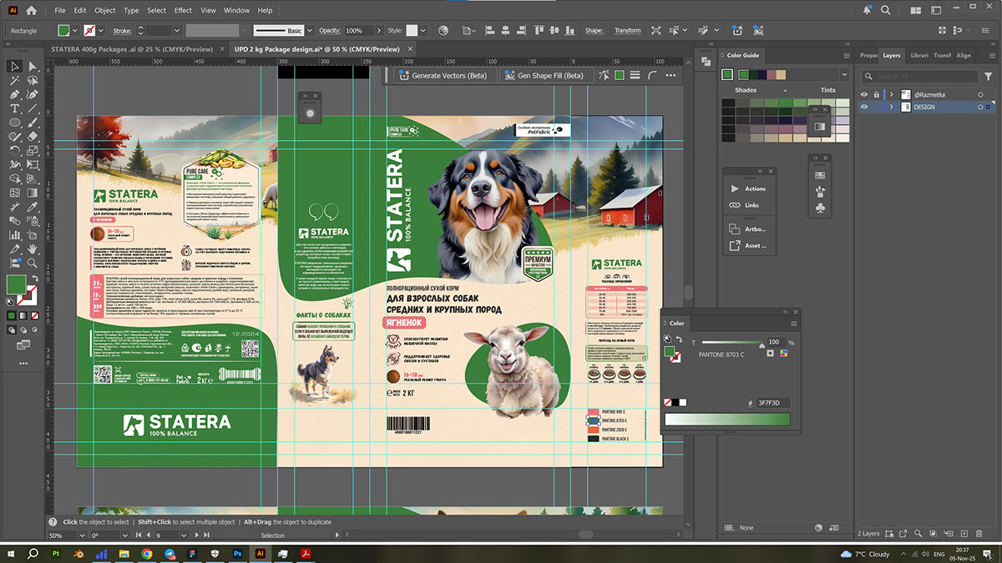Viewport: 1002px width, 563px height.
Task: Open the Actions panel
Action: coord(754,189)
